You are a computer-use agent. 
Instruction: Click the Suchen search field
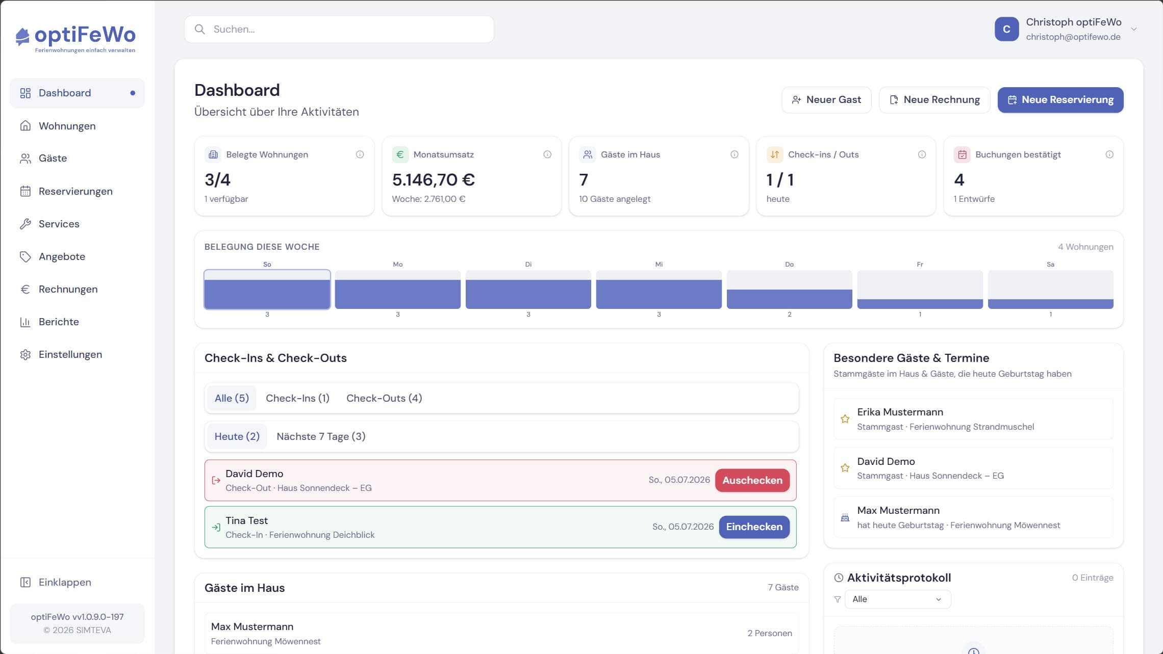339,29
